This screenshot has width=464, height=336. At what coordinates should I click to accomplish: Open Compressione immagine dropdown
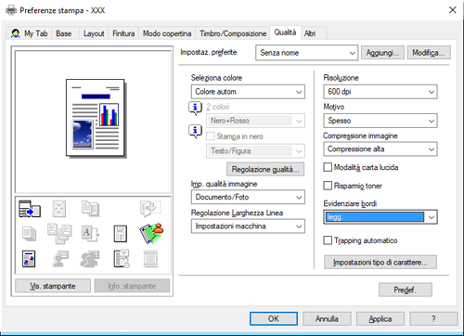[x=380, y=149]
